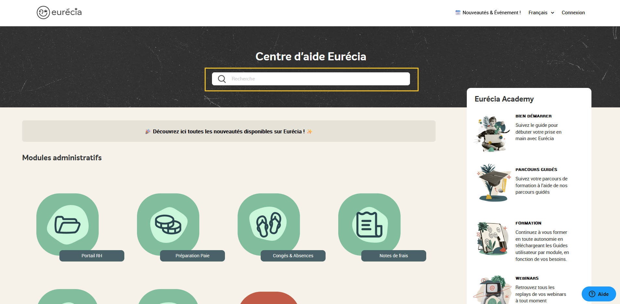Image resolution: width=620 pixels, height=304 pixels.
Task: Click text 'Suivez le guide pour débuter'
Action: tap(538, 132)
